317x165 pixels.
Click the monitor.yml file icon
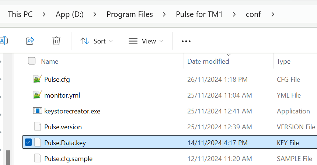pos(37,95)
